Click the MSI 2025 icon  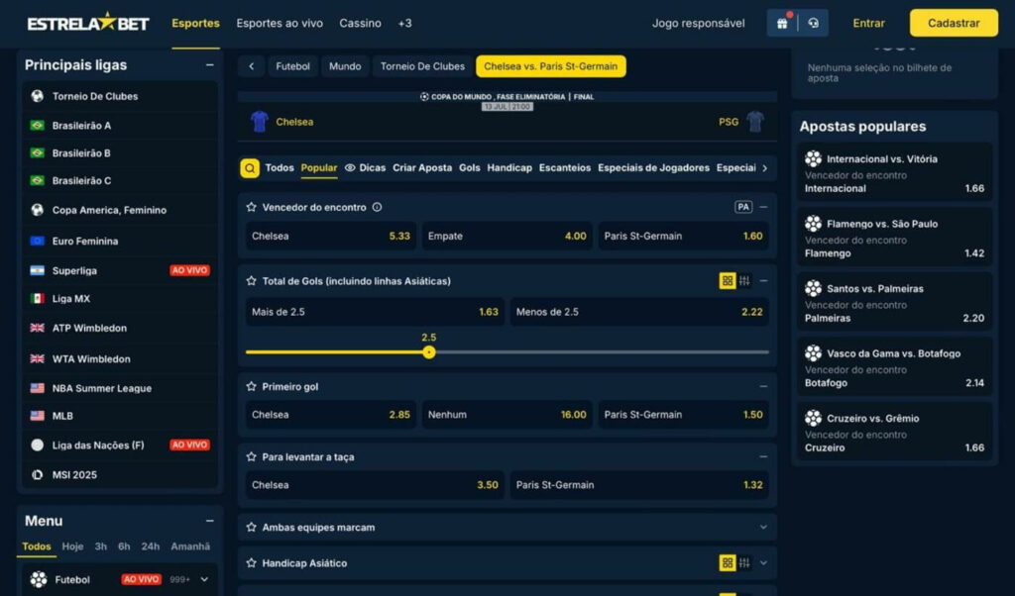38,475
